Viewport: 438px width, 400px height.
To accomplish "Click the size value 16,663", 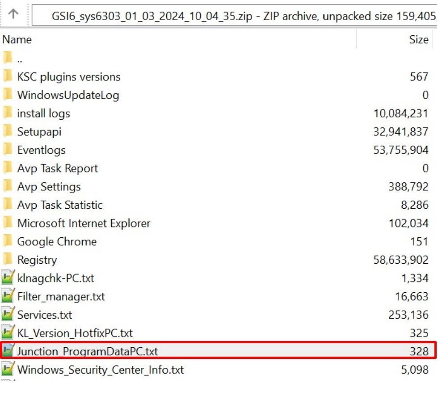I will tap(412, 297).
